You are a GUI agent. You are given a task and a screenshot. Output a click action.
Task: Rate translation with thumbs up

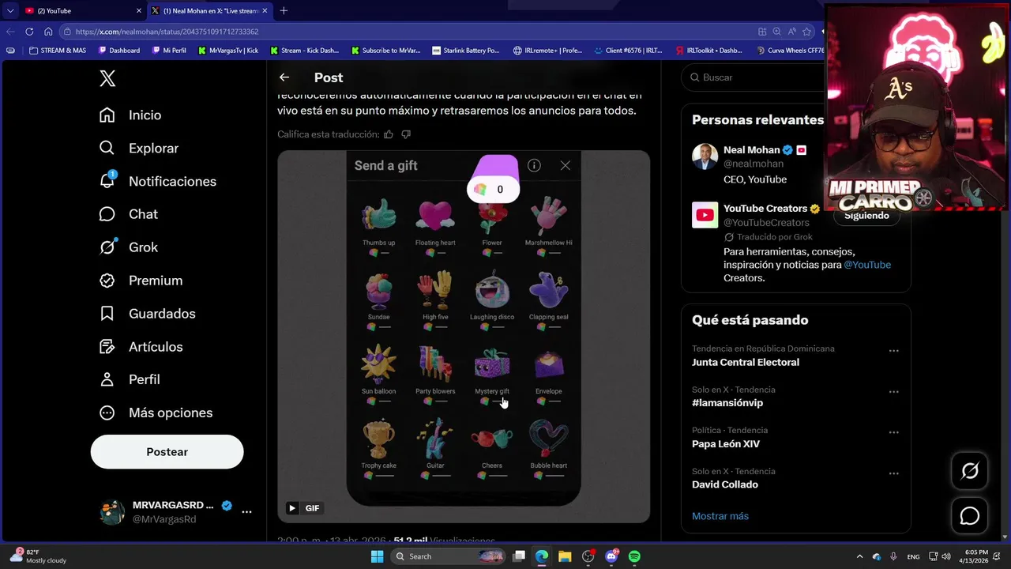click(x=389, y=134)
